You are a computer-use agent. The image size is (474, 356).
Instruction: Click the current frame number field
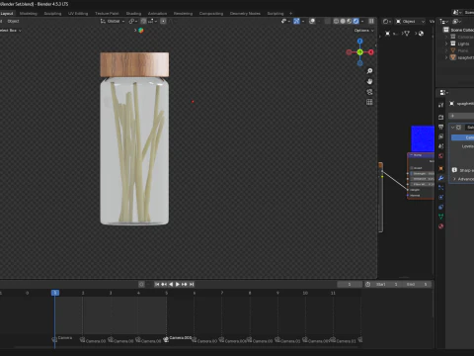[x=350, y=284]
